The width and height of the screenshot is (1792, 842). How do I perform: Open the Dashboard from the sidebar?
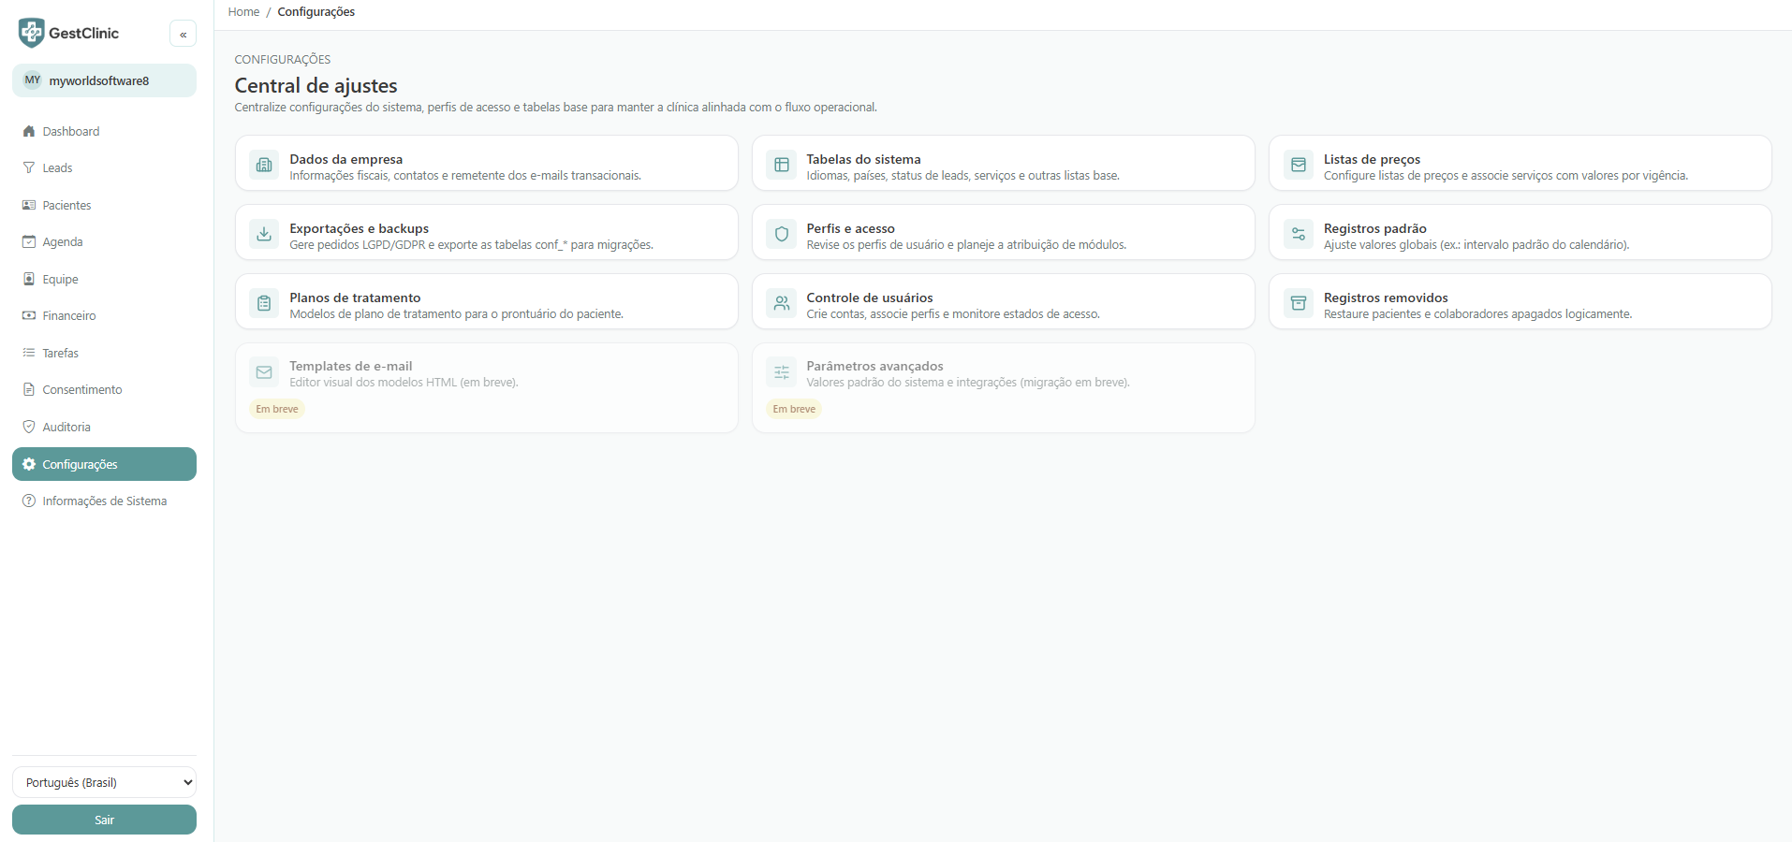pyautogui.click(x=71, y=131)
